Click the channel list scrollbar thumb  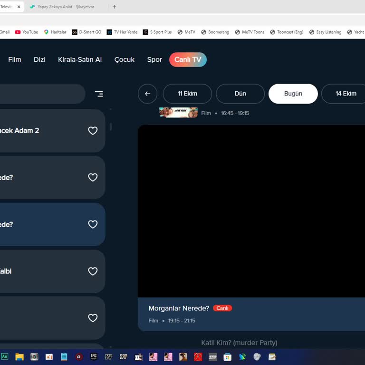tap(111, 126)
